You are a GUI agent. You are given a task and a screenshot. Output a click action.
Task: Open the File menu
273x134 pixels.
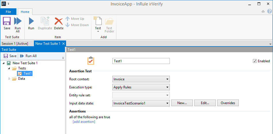coord(8,12)
